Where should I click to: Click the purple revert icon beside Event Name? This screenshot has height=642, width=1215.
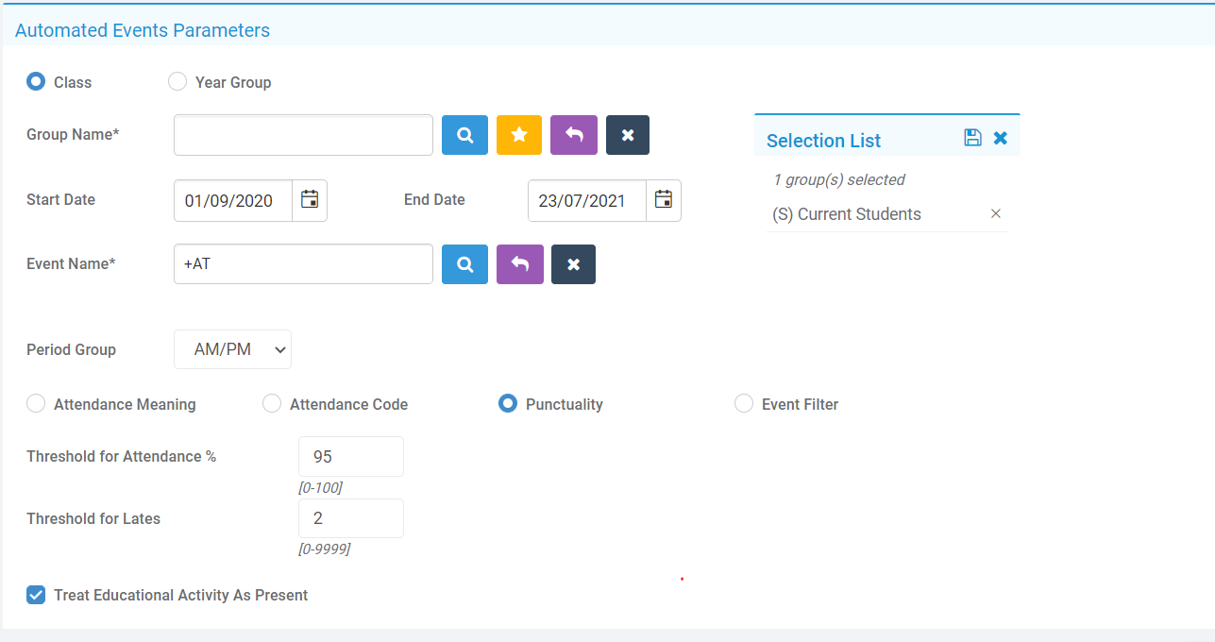519,264
